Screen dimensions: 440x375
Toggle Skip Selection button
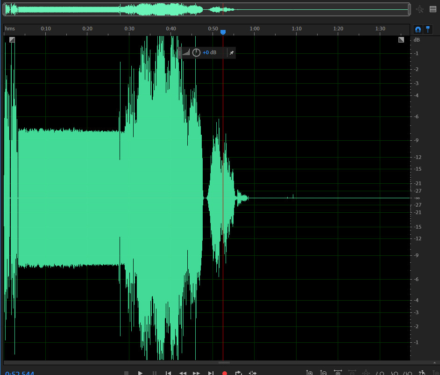253,373
